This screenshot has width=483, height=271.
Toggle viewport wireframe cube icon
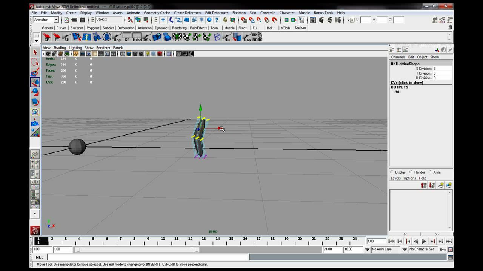[123, 54]
